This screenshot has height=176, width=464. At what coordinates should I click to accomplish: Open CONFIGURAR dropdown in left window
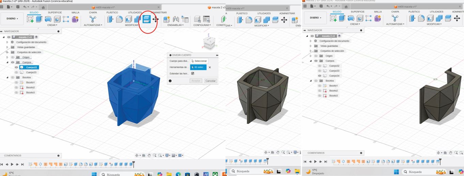click(202, 25)
